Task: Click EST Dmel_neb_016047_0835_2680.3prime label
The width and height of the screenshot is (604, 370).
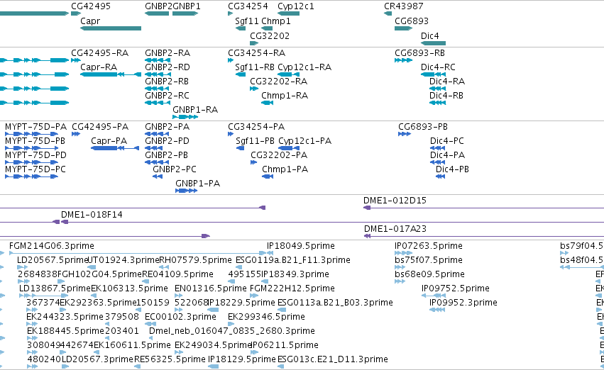Action: coord(232,332)
